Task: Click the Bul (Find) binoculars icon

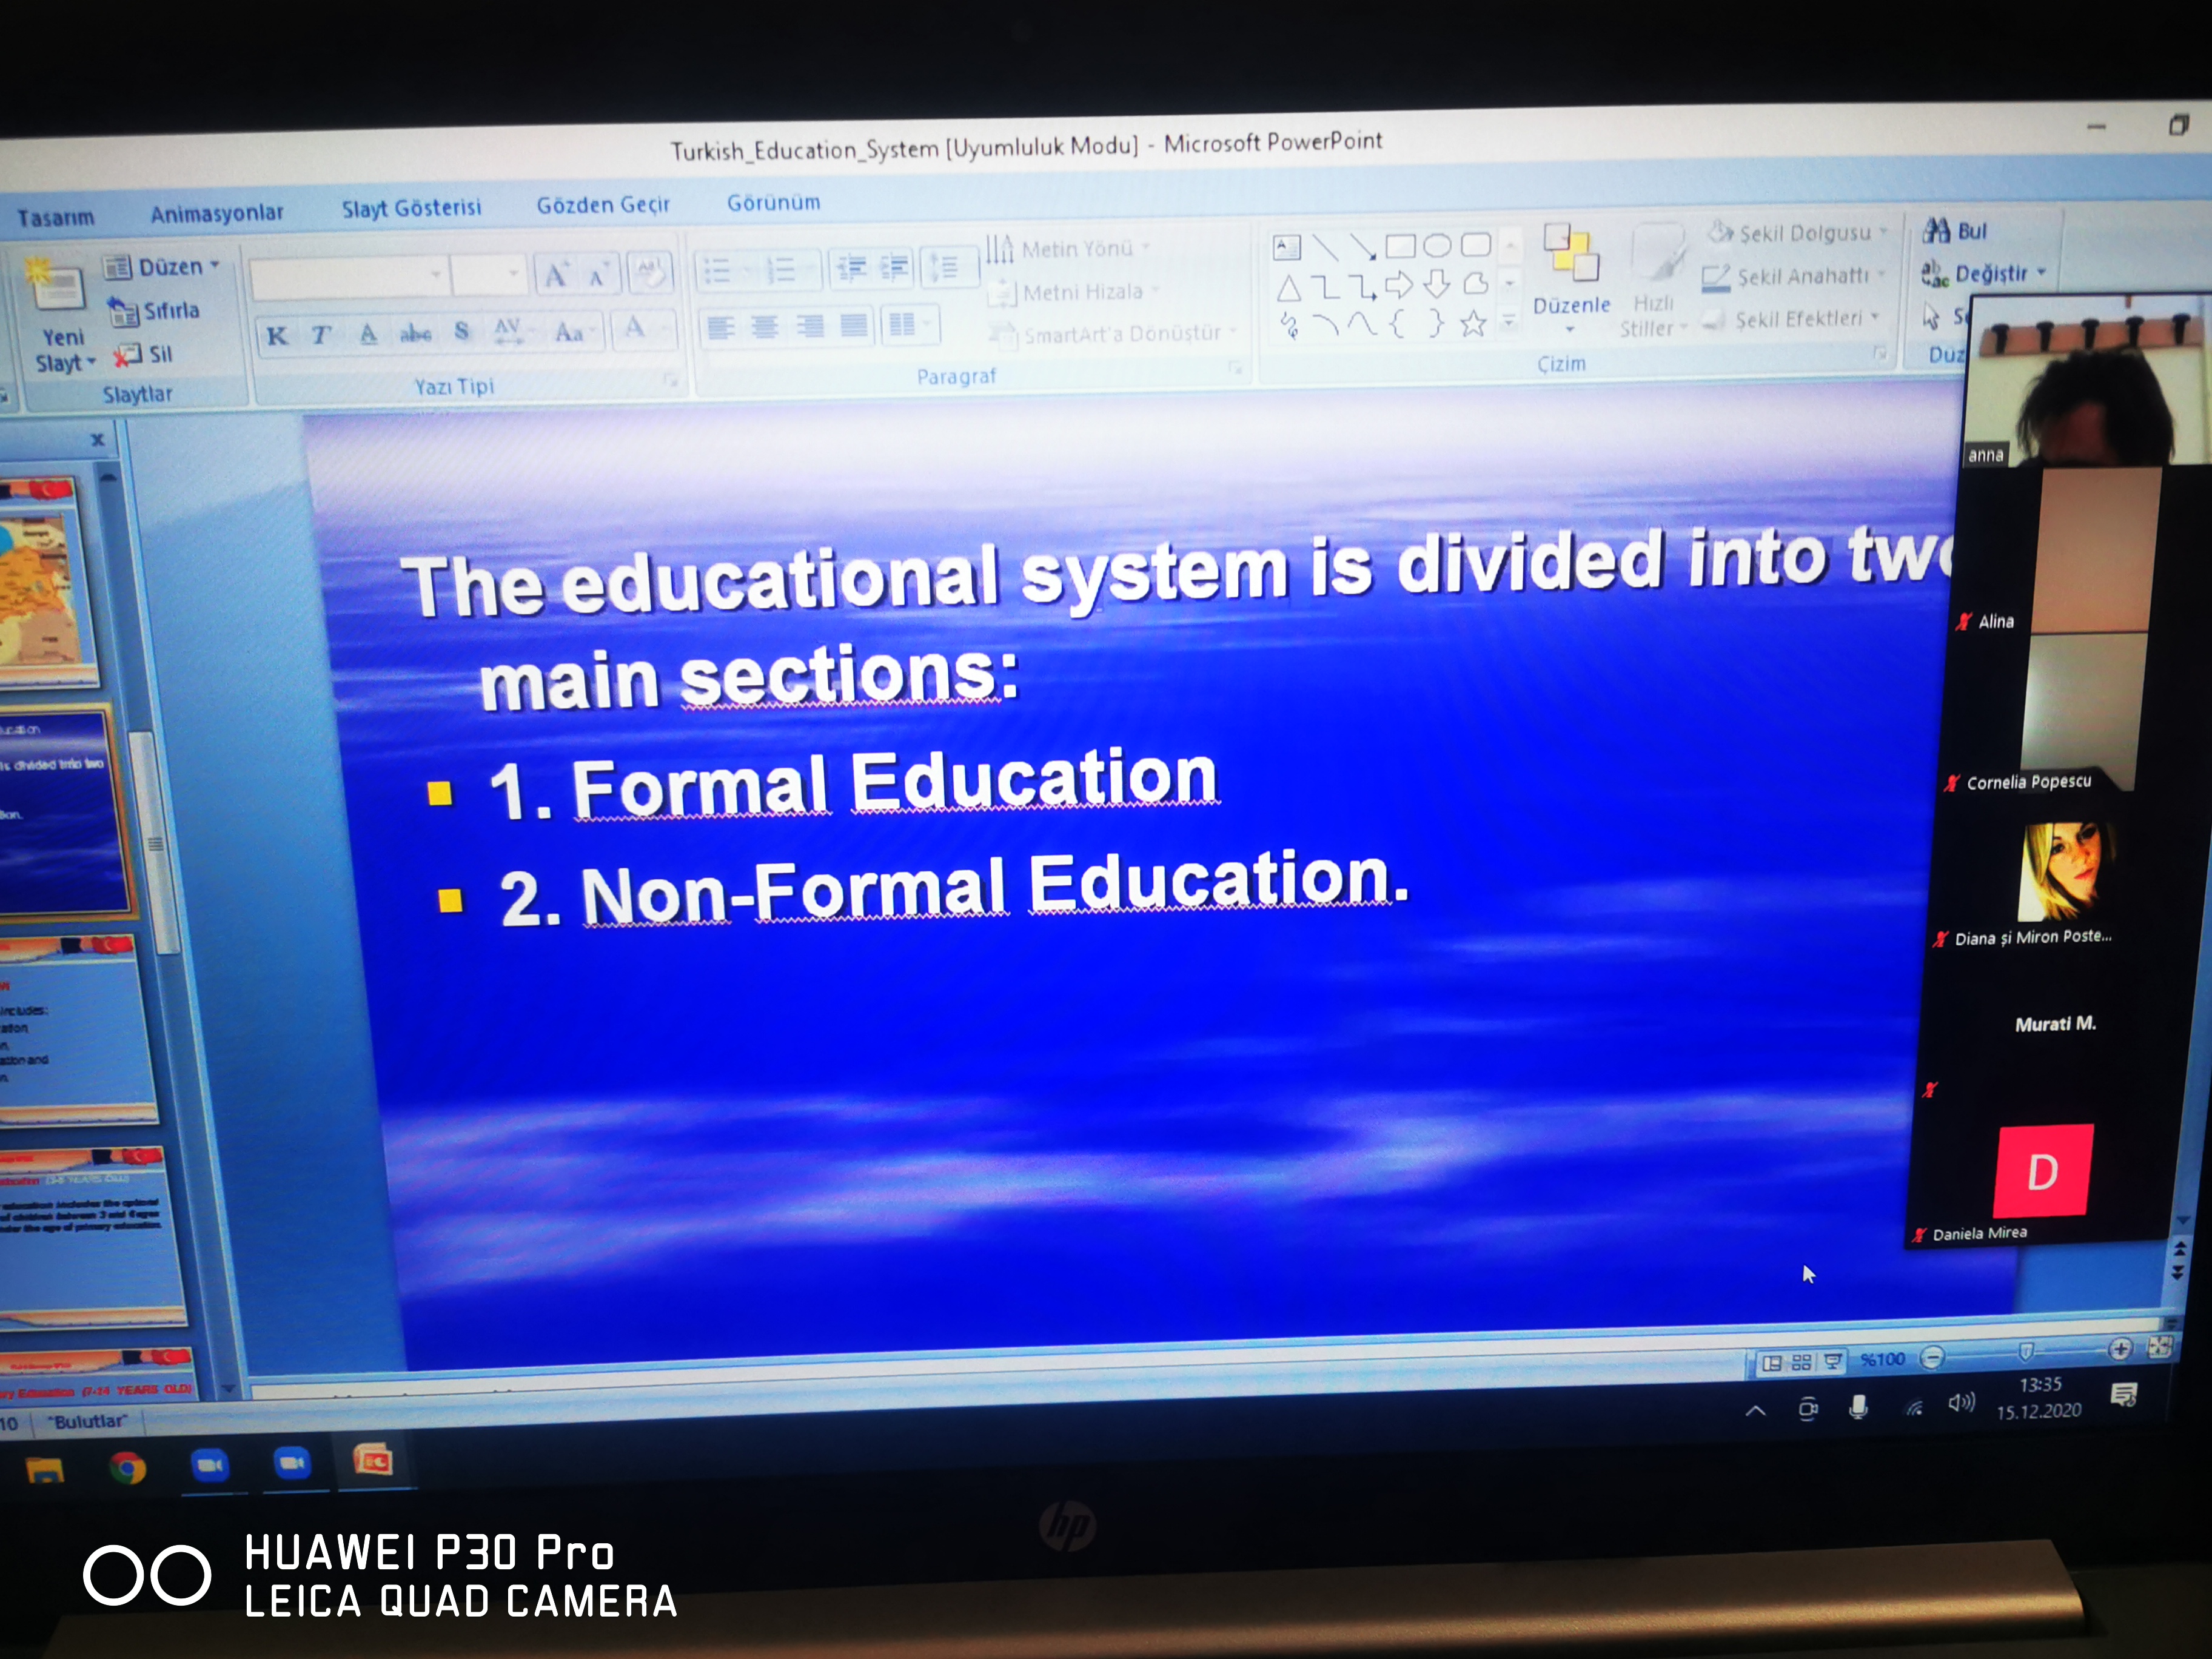Action: (1937, 231)
